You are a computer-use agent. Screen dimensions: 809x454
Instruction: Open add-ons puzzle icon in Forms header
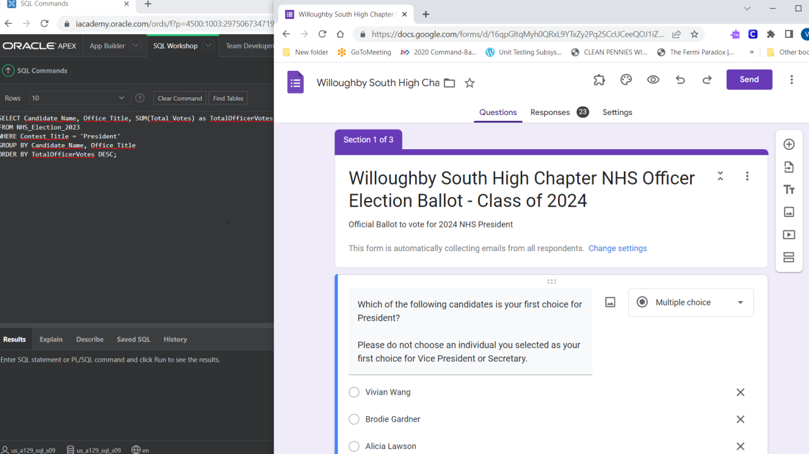tap(599, 80)
